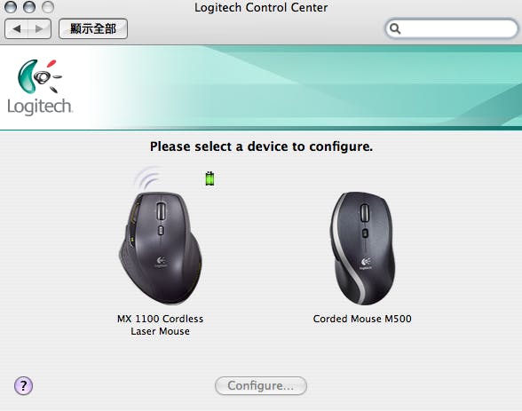The image size is (522, 411).
Task: Focus the search field in the toolbar
Action: pos(452,28)
